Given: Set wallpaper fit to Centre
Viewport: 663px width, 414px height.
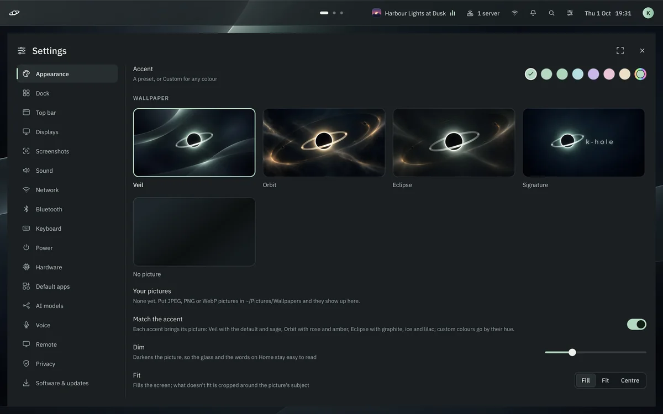Looking at the screenshot, I should pyautogui.click(x=630, y=380).
